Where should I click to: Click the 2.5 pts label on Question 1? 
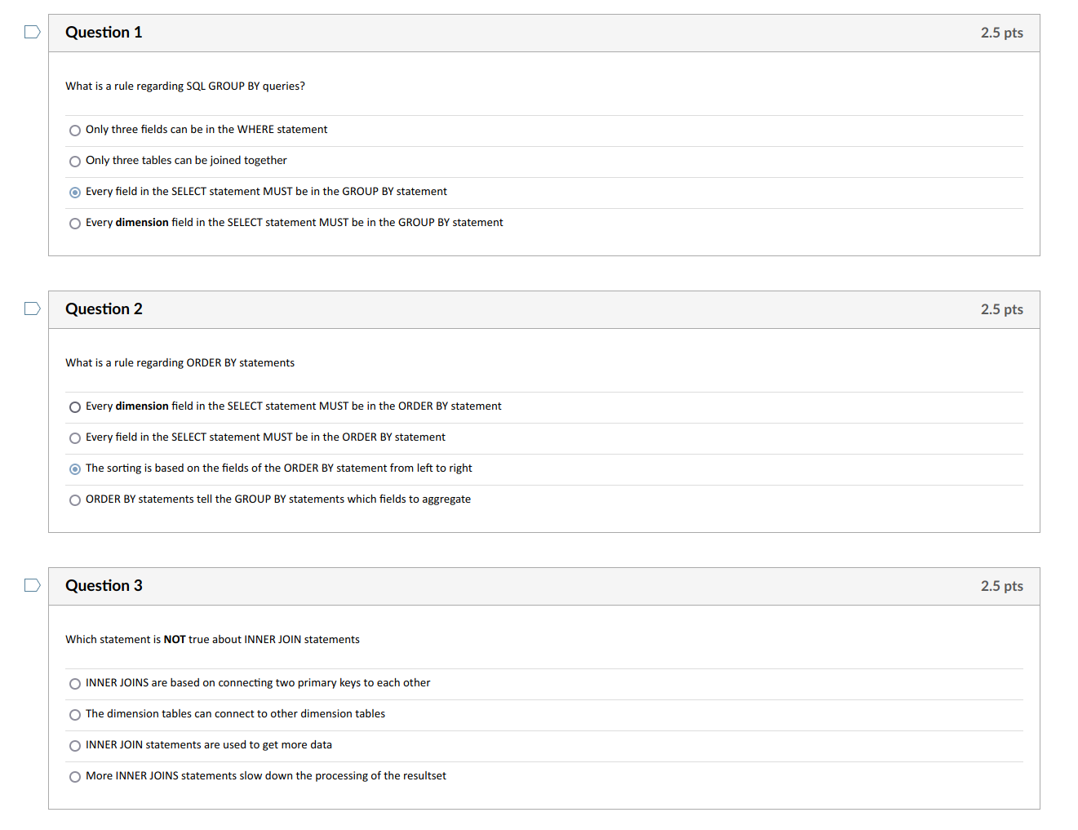click(x=1002, y=32)
